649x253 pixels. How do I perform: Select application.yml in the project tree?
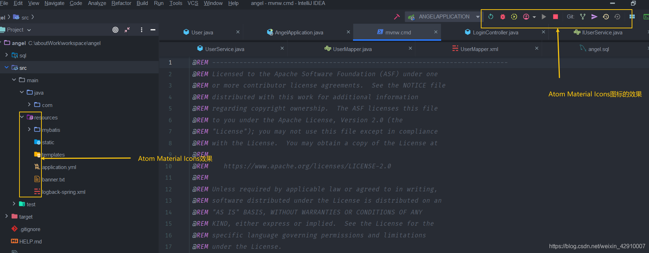(x=59, y=167)
